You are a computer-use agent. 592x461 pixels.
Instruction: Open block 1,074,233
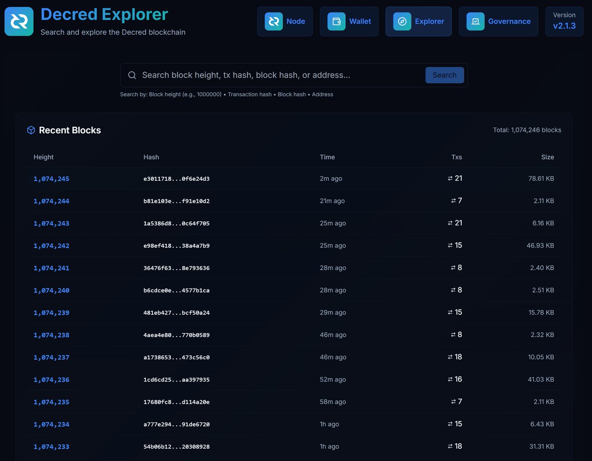51,447
